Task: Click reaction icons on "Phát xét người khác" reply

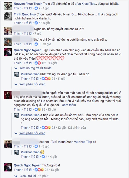Action: (46, 79)
